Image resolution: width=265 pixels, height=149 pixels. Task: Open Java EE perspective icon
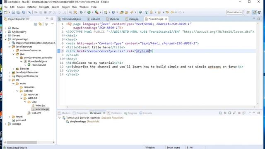point(255,12)
